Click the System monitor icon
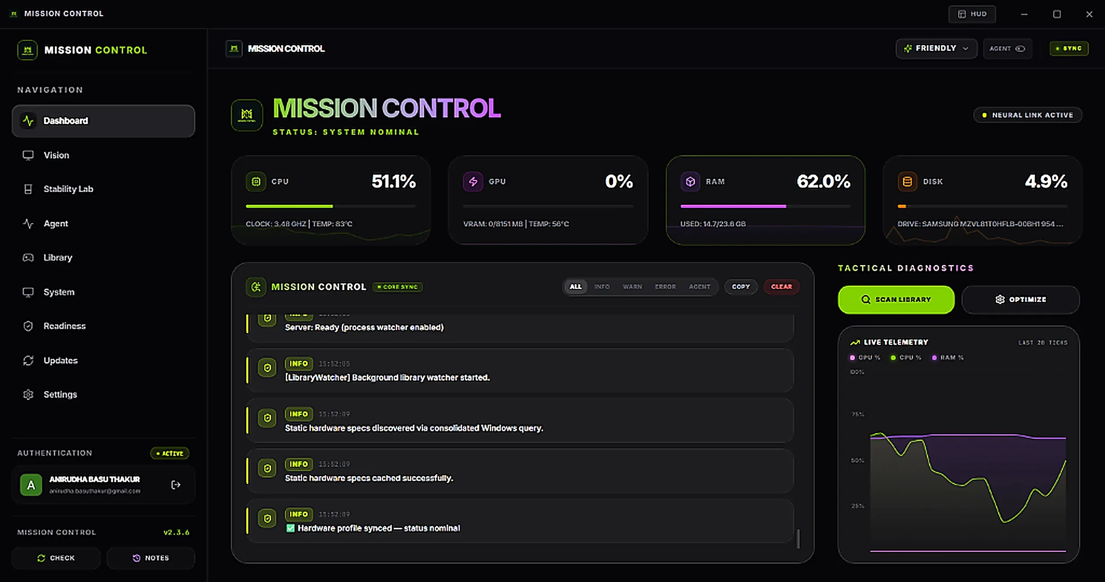This screenshot has width=1105, height=582. point(28,292)
